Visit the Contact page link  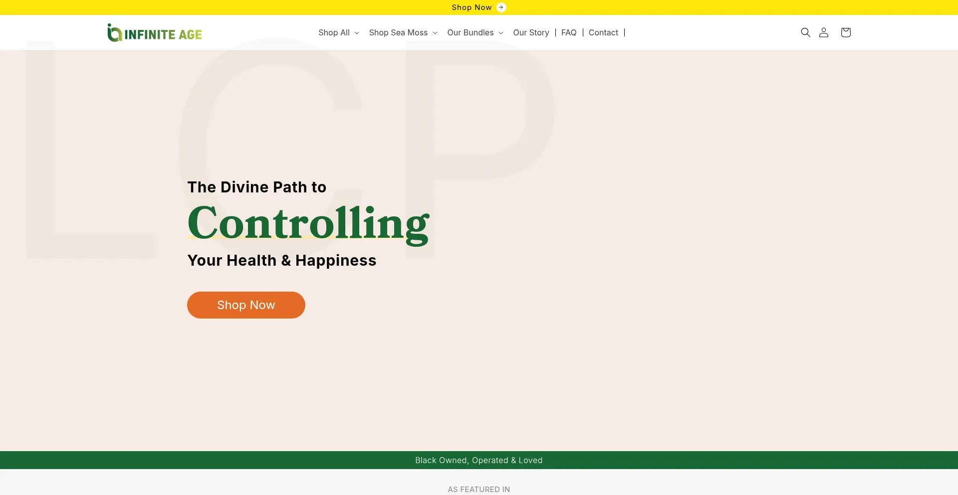603,32
